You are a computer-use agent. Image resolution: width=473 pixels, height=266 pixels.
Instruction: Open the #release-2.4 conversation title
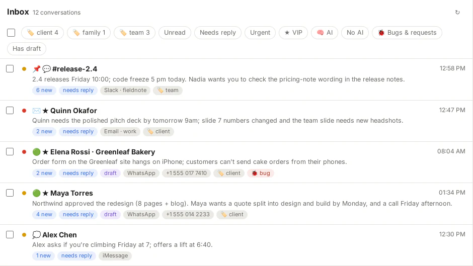pyautogui.click(x=74, y=69)
